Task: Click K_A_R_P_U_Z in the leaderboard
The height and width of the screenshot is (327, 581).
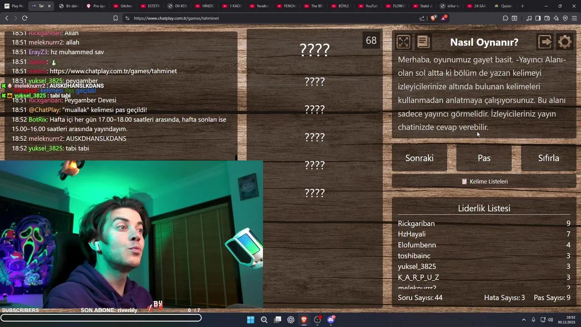Action: tap(419, 277)
